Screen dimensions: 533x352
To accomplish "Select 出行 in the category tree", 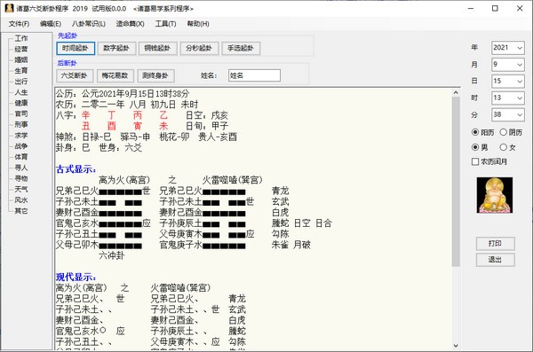I will (x=21, y=82).
